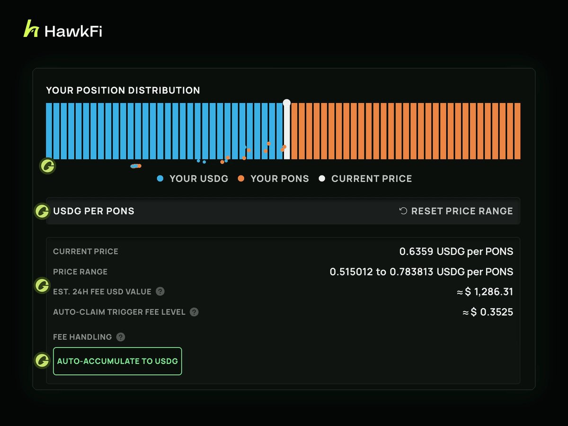Click the green marker beside position distribution chart
This screenshot has height=426, width=568.
pyautogui.click(x=47, y=166)
